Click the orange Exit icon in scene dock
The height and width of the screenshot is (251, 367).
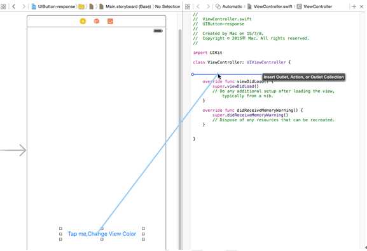[110, 21]
